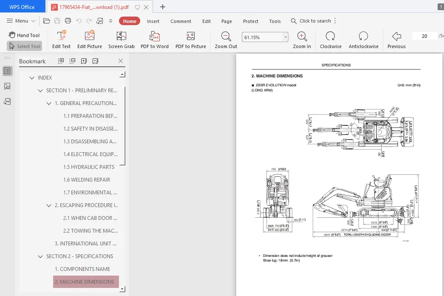Screen dimensions: 444x296
Task: Click the Print icon
Action: 68,21
